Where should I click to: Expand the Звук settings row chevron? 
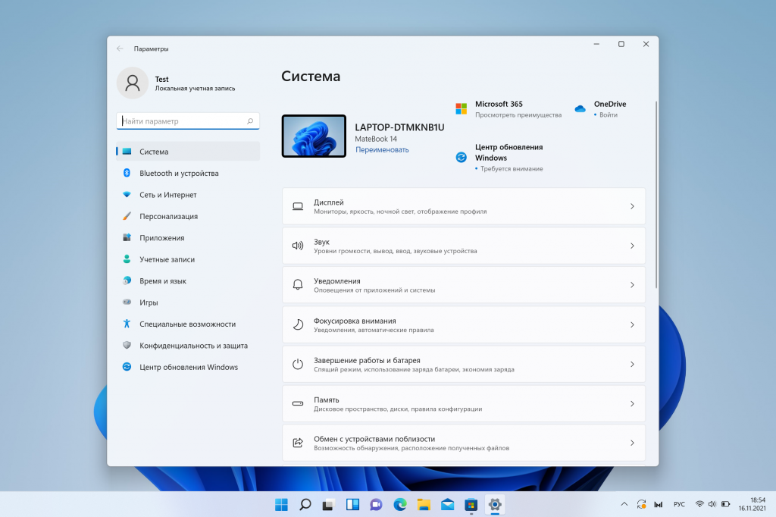[x=632, y=246]
